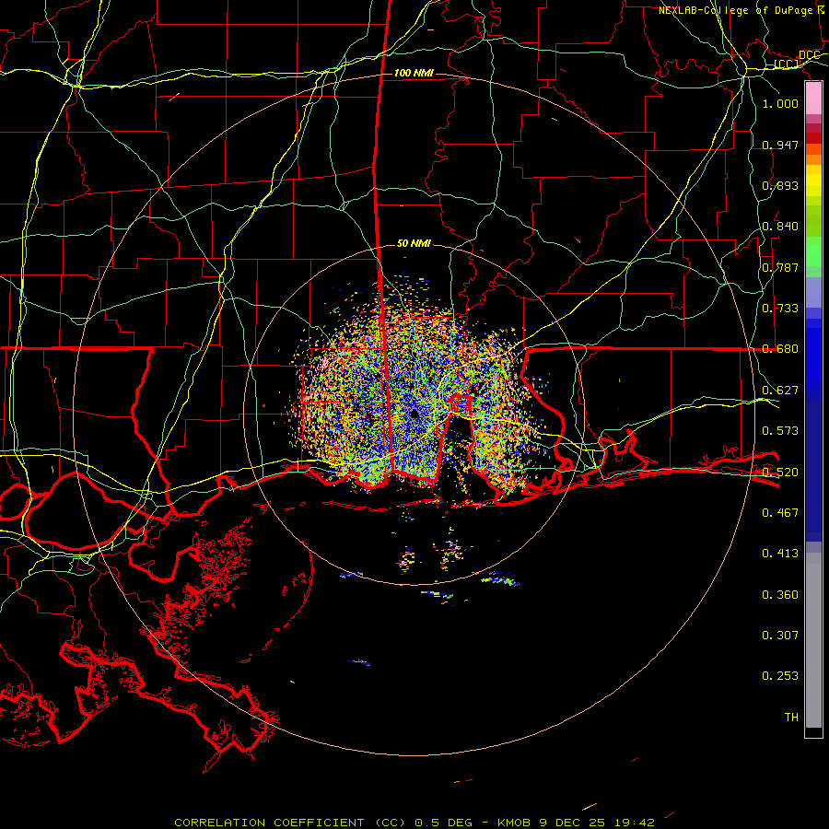Click the 0.253 legend value
Image resolution: width=829 pixels, height=829 pixels.
(x=780, y=676)
